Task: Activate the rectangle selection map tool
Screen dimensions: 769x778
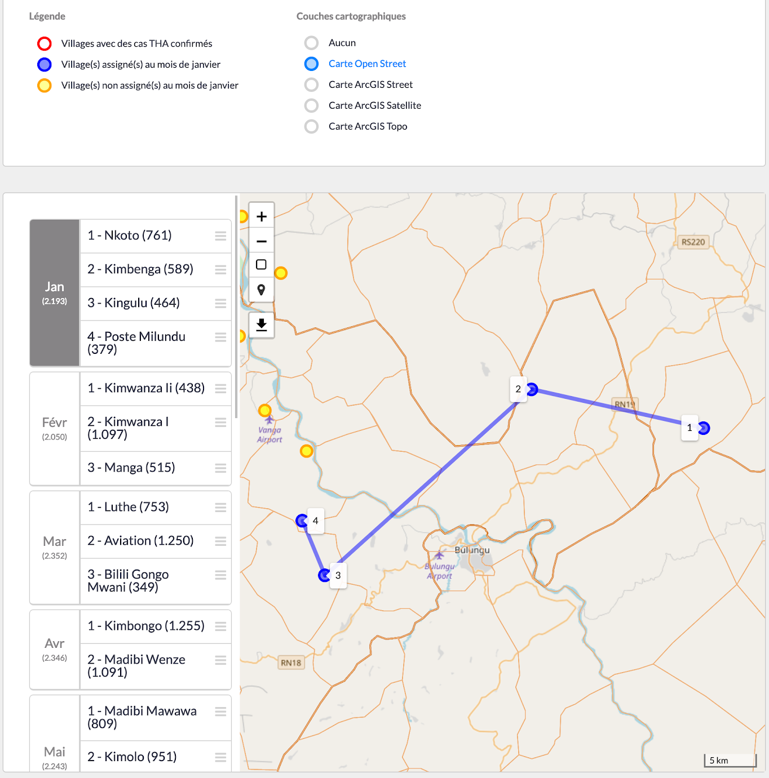Action: pos(261,265)
